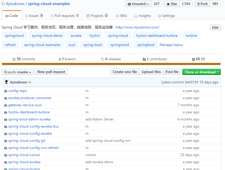Click the repository book icon beside ityouknow
225x170 pixels.
(3, 4)
